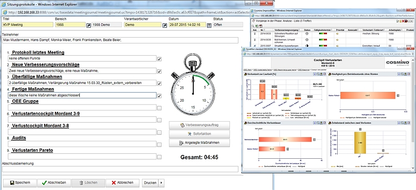
Task: Click Fälligkeitstermin color bar of row 2014 0033
Action: point(323,34)
